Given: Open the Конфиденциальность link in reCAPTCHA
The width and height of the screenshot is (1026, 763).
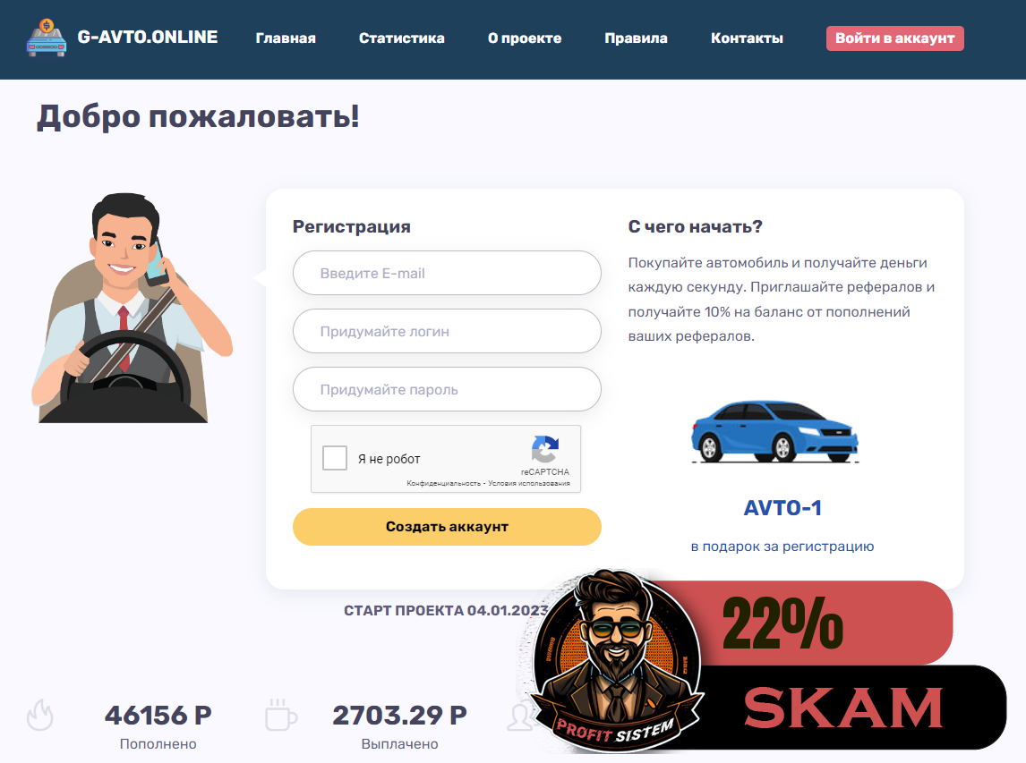Looking at the screenshot, I should click(x=443, y=483).
